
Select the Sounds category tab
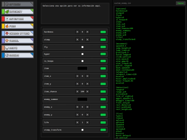[x=17, y=55]
